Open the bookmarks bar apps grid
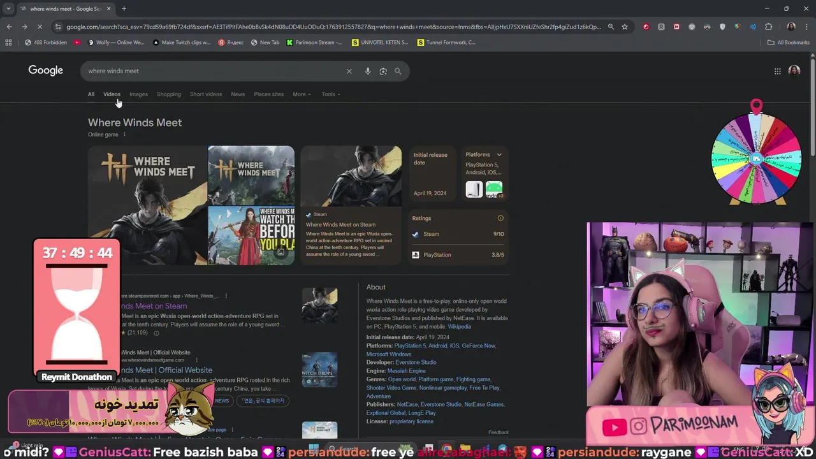This screenshot has height=459, width=816. 8,43
